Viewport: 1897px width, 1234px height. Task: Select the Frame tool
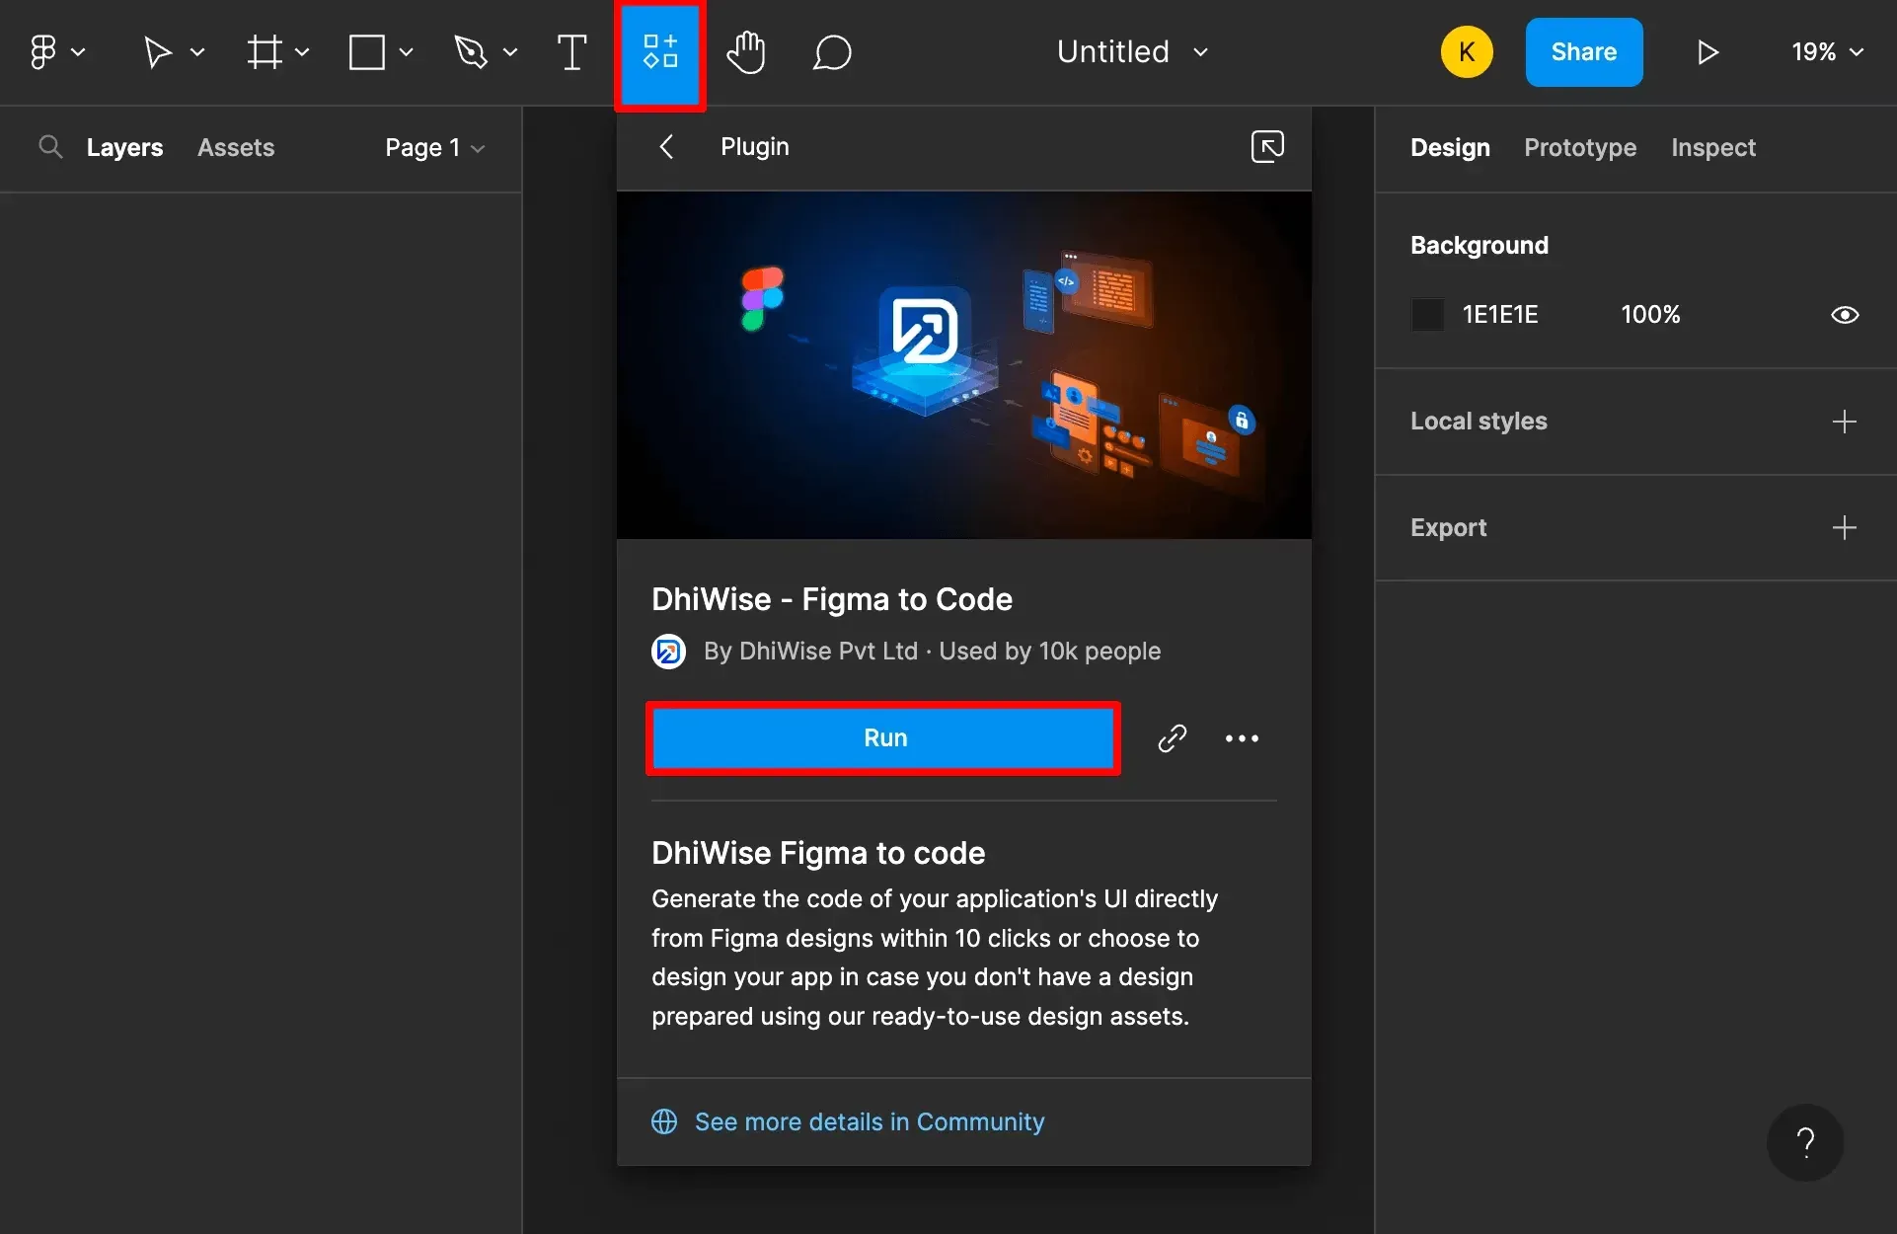265,51
